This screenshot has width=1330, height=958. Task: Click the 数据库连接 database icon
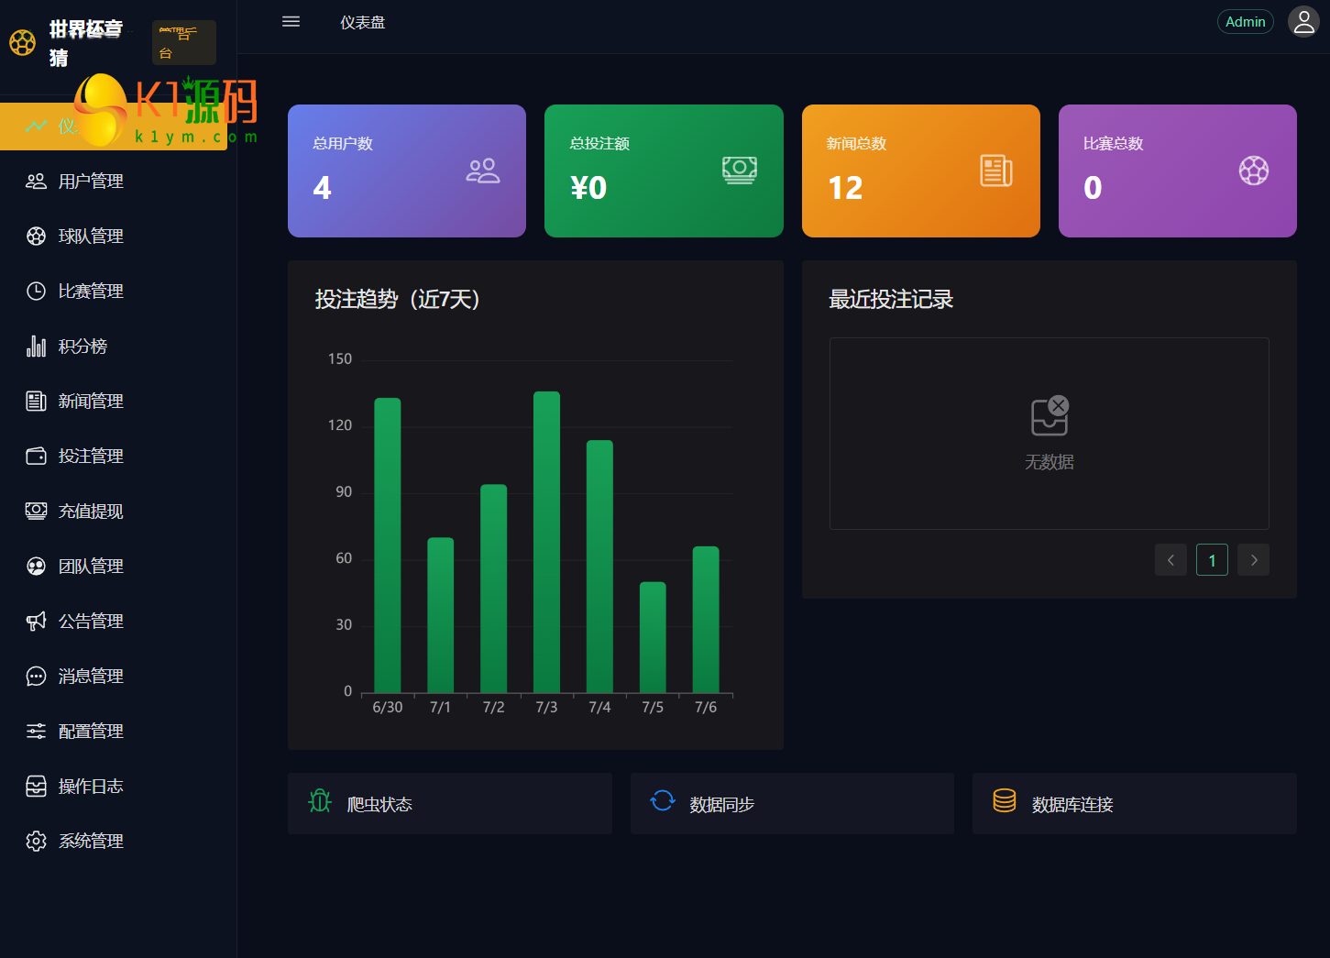coord(1005,800)
